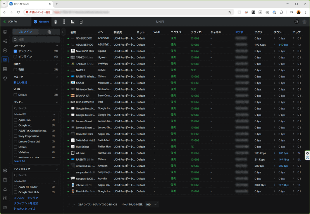This screenshot has height=214, width=310.
Task: Reload the page in the browser
Action: click(18, 12)
